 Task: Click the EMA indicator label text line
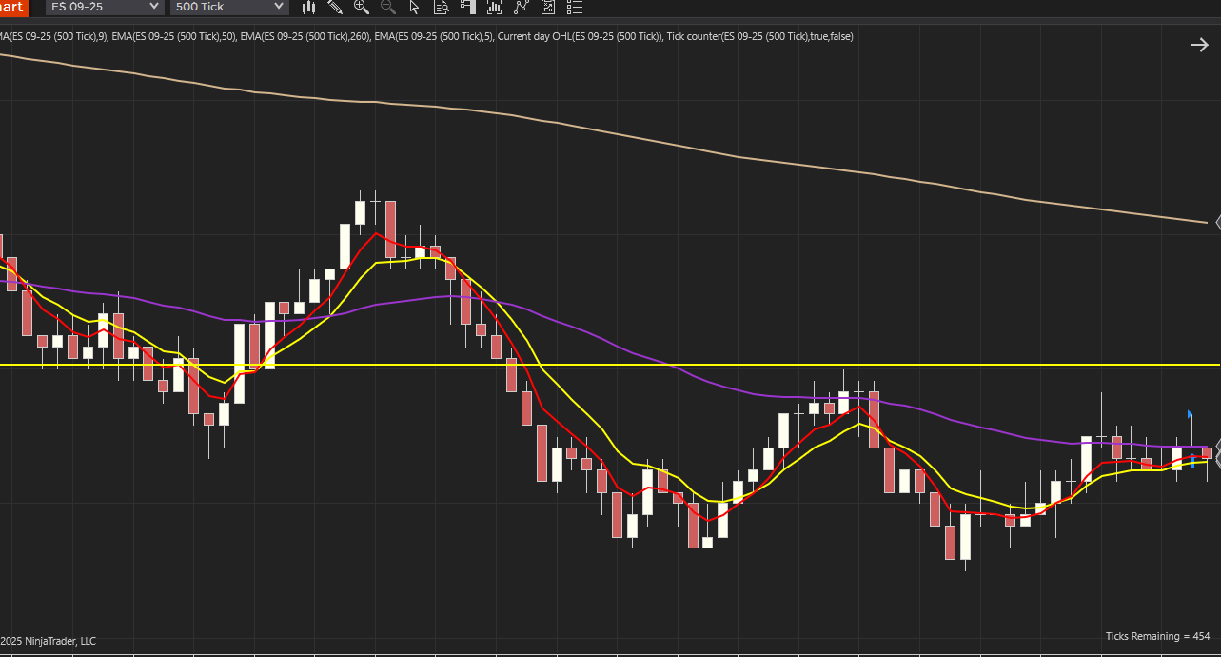[x=426, y=36]
